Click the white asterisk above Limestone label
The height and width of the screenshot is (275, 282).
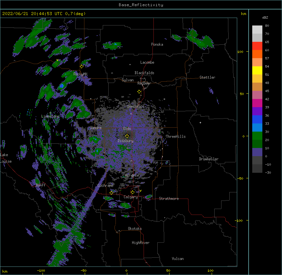[x=50, y=113]
